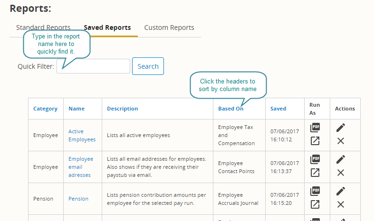Select 'Employee Accruals Journal' cell

click(x=238, y=199)
